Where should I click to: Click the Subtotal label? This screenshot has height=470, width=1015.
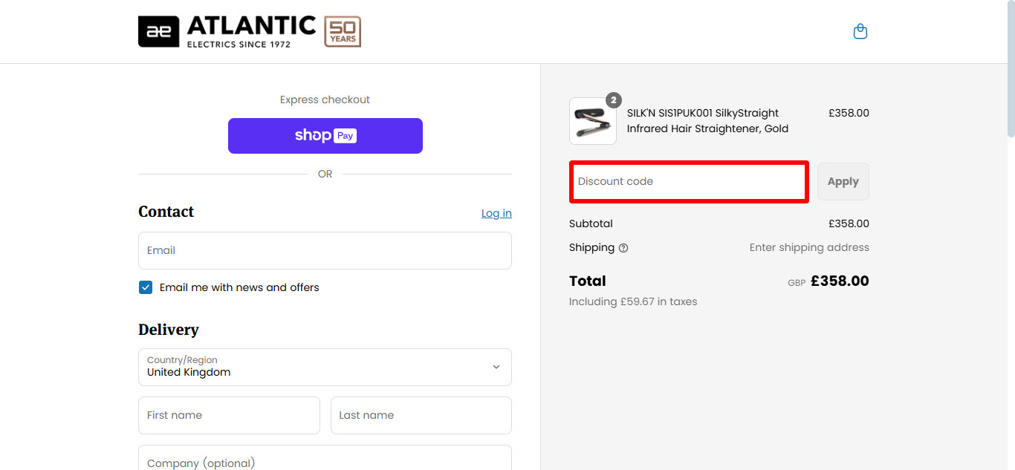point(591,223)
